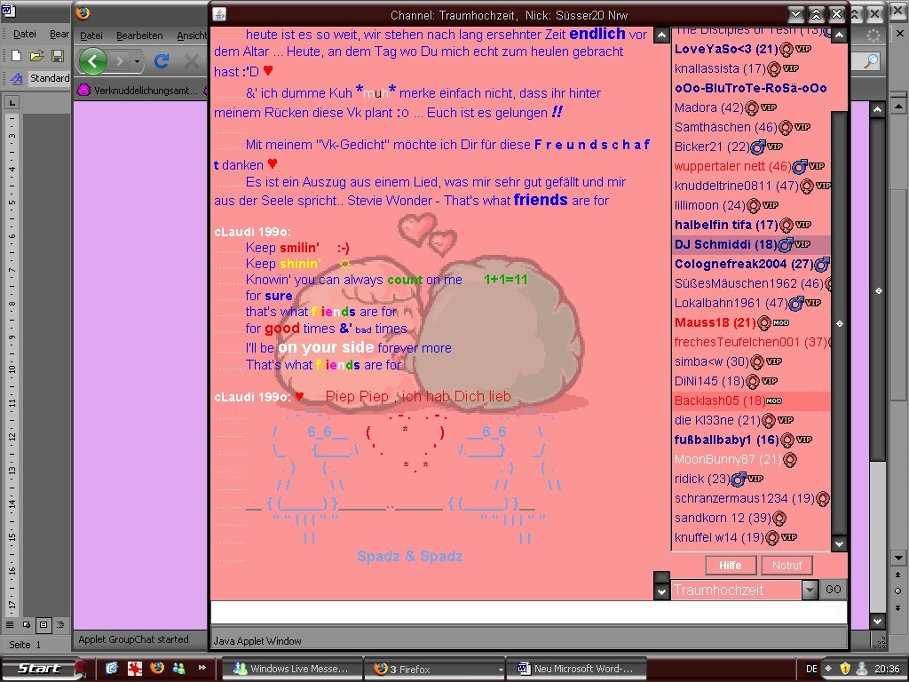Viewport: 909px width, 682px height.
Task: Click Internet Explorer Quick Launch icon
Action: [x=112, y=668]
